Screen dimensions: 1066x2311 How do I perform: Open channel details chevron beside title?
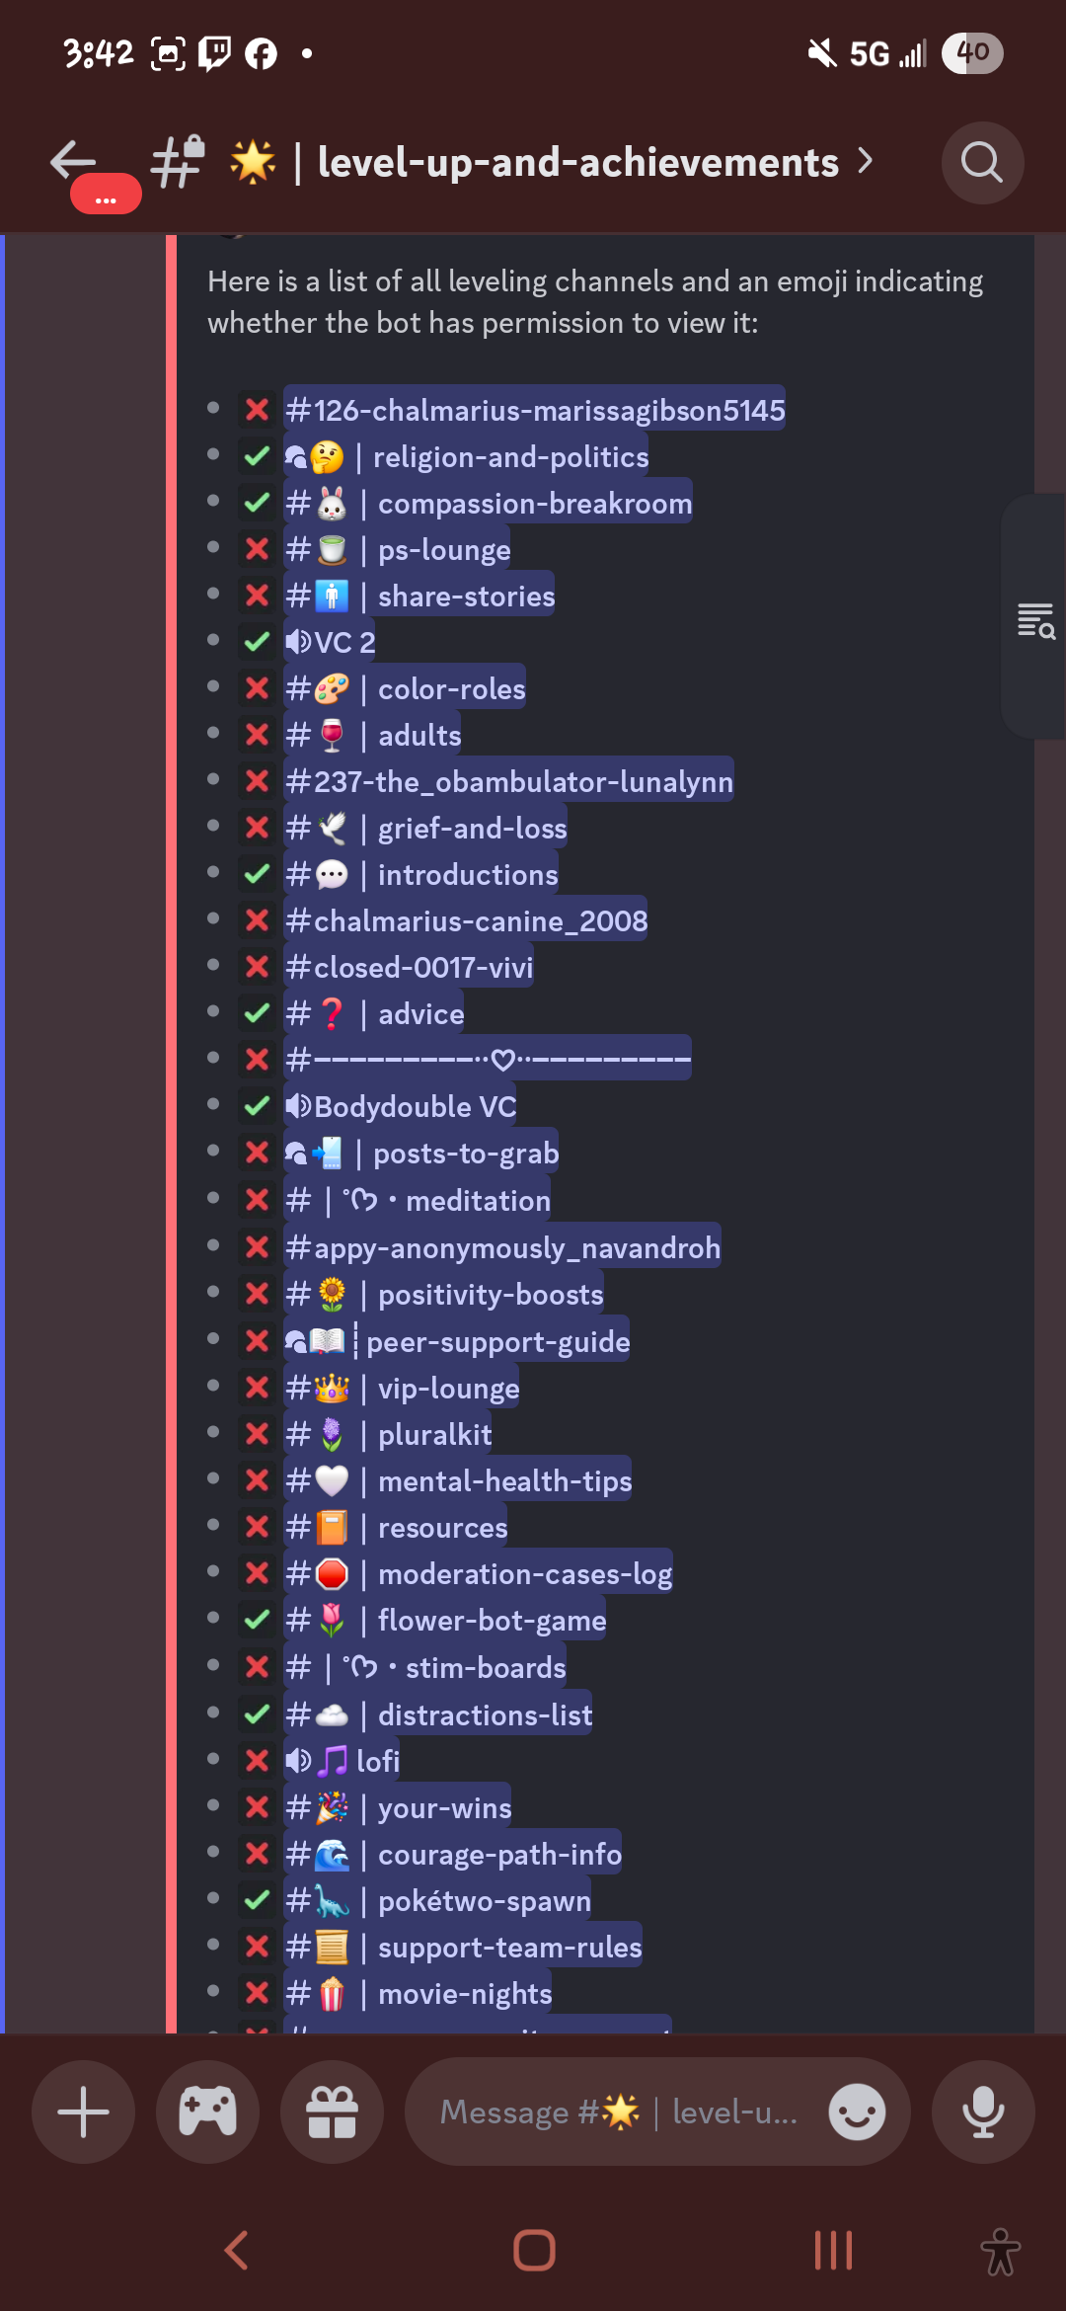865,160
